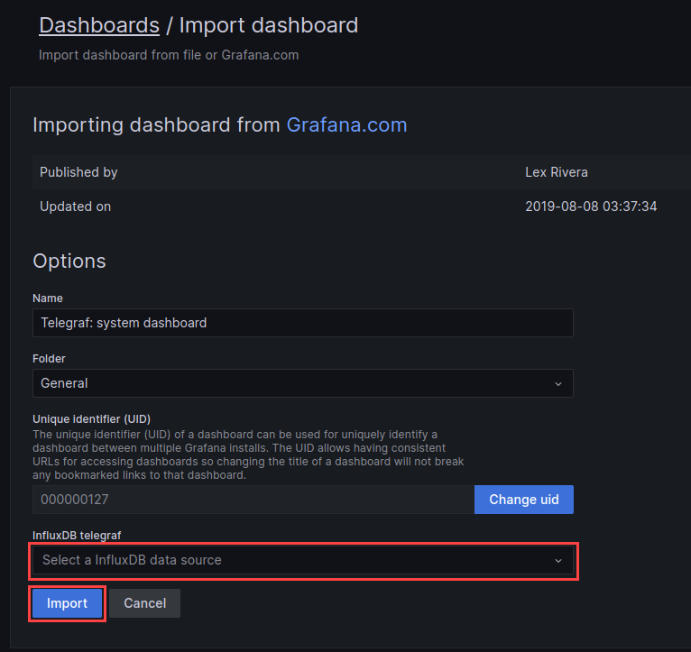The image size is (691, 652).
Task: Click the UID field showing 000000127
Action: pyautogui.click(x=253, y=500)
